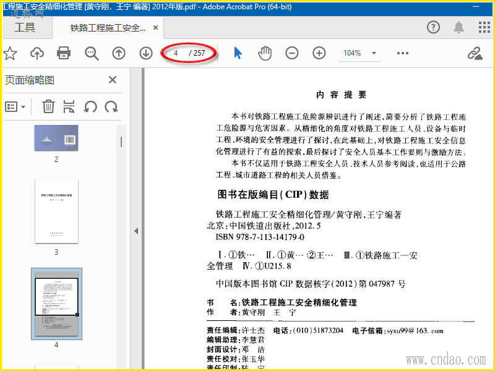Click the heading 内容提要
This screenshot has height=371, width=495.
[342, 95]
